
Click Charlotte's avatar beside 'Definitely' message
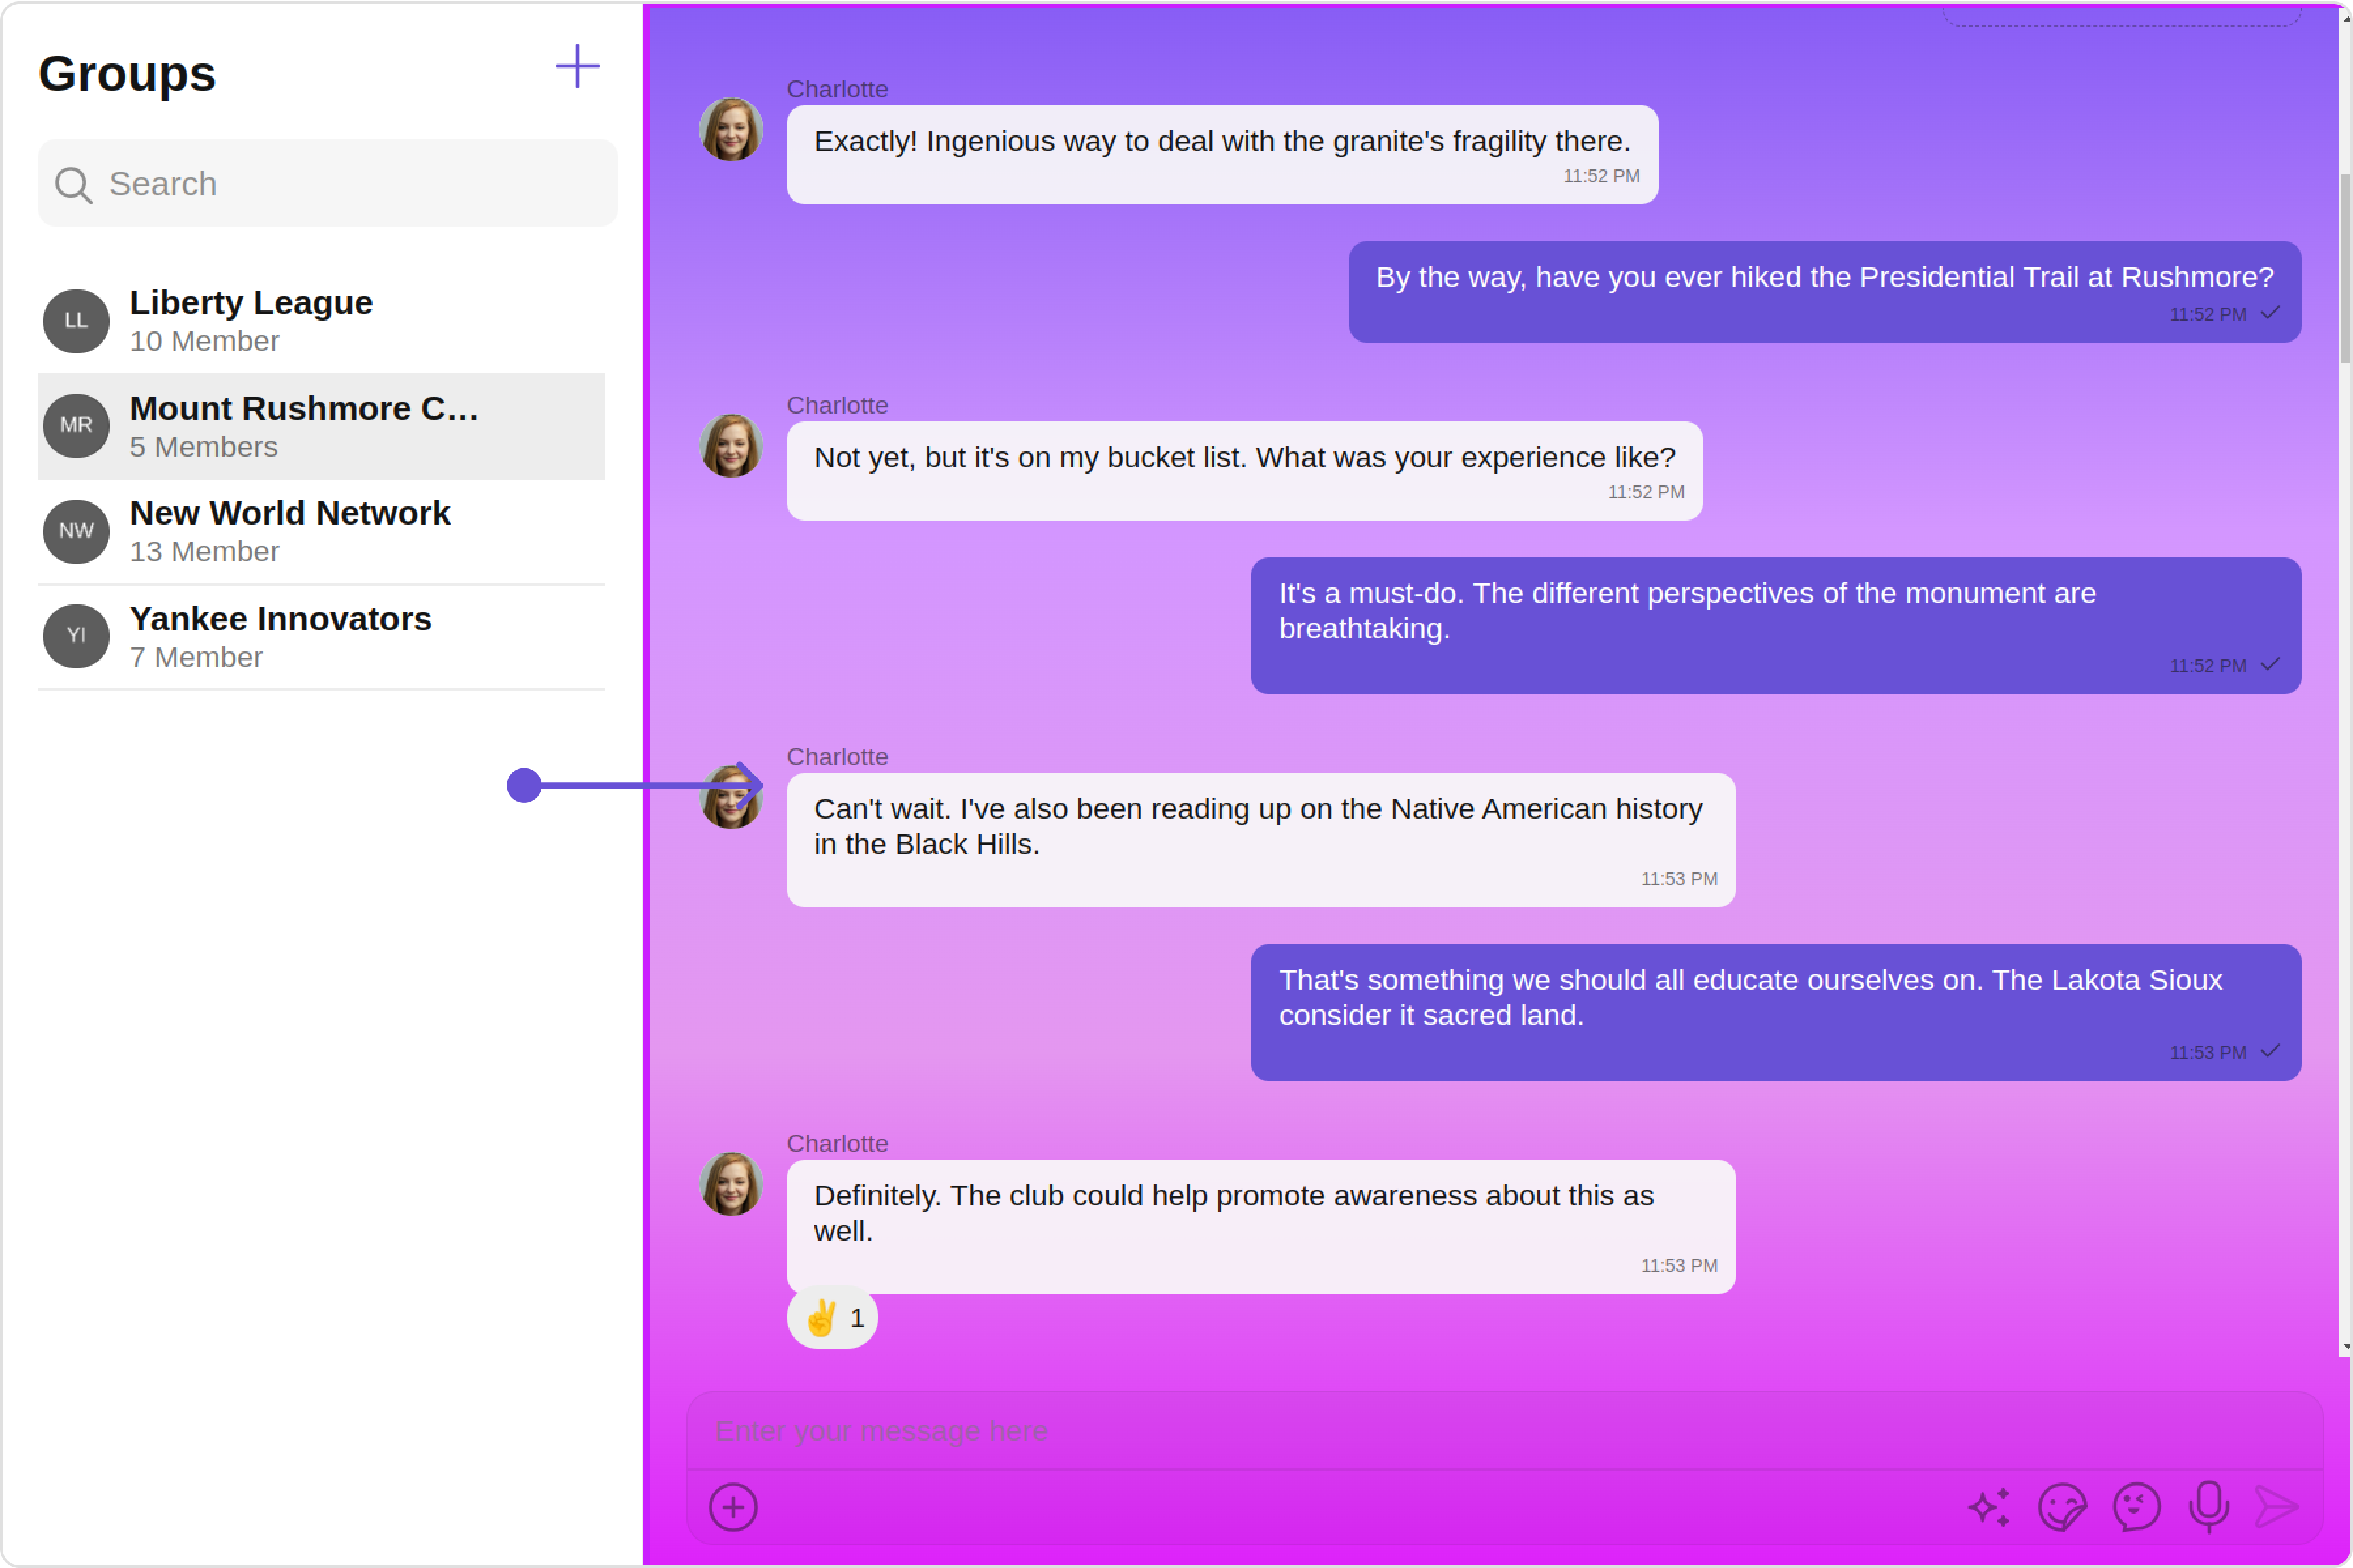[731, 1185]
